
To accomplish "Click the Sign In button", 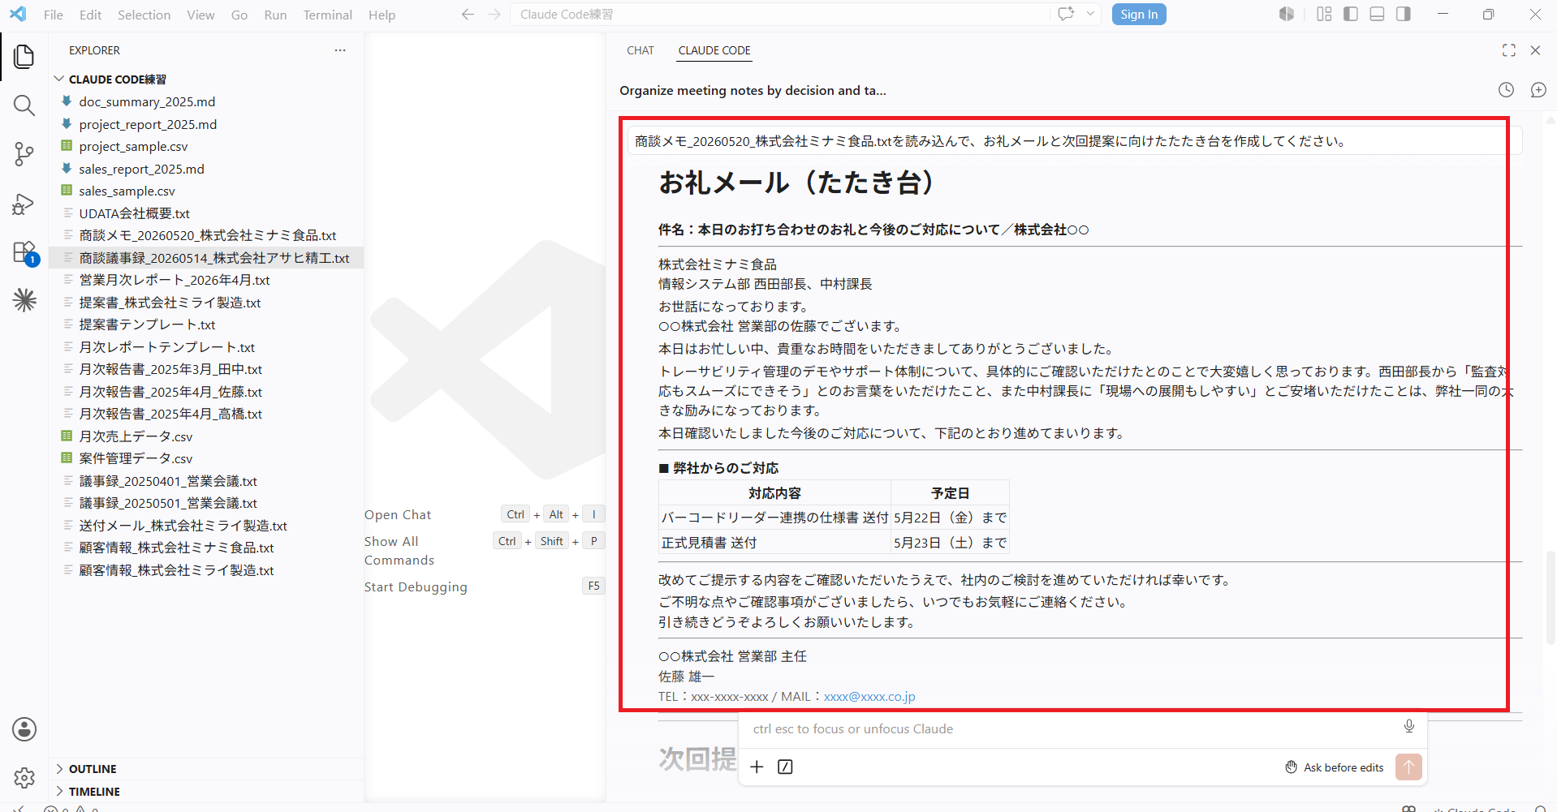I will point(1139,15).
